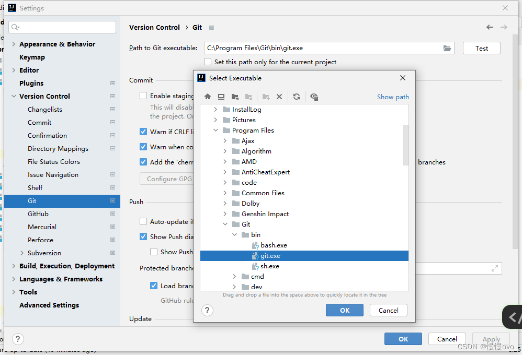Click sh.exe file icon
The image size is (522, 355).
tap(255, 267)
